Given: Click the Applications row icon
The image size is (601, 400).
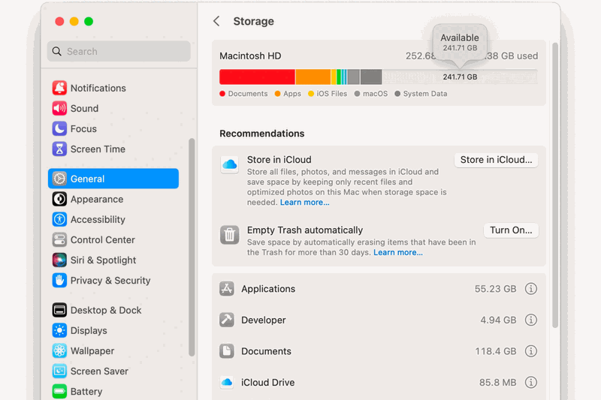Looking at the screenshot, I should click(227, 289).
